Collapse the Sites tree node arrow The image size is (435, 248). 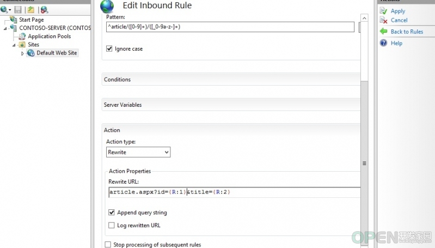(14, 45)
